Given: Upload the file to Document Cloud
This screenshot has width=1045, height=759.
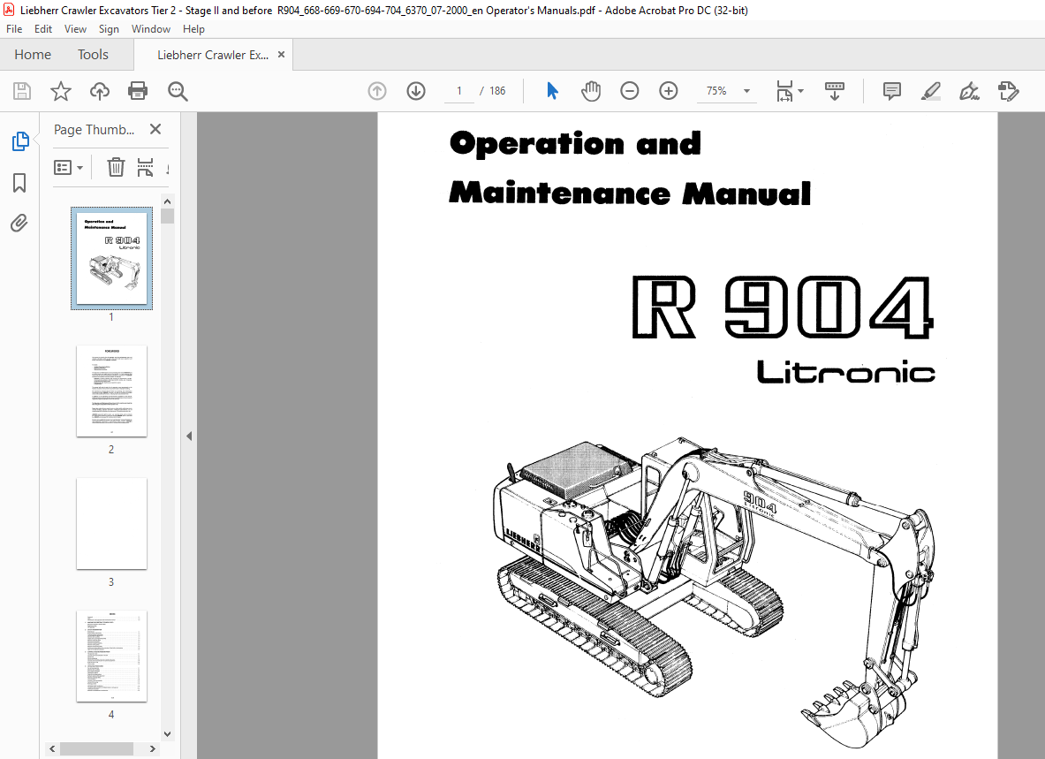Looking at the screenshot, I should click(x=99, y=91).
